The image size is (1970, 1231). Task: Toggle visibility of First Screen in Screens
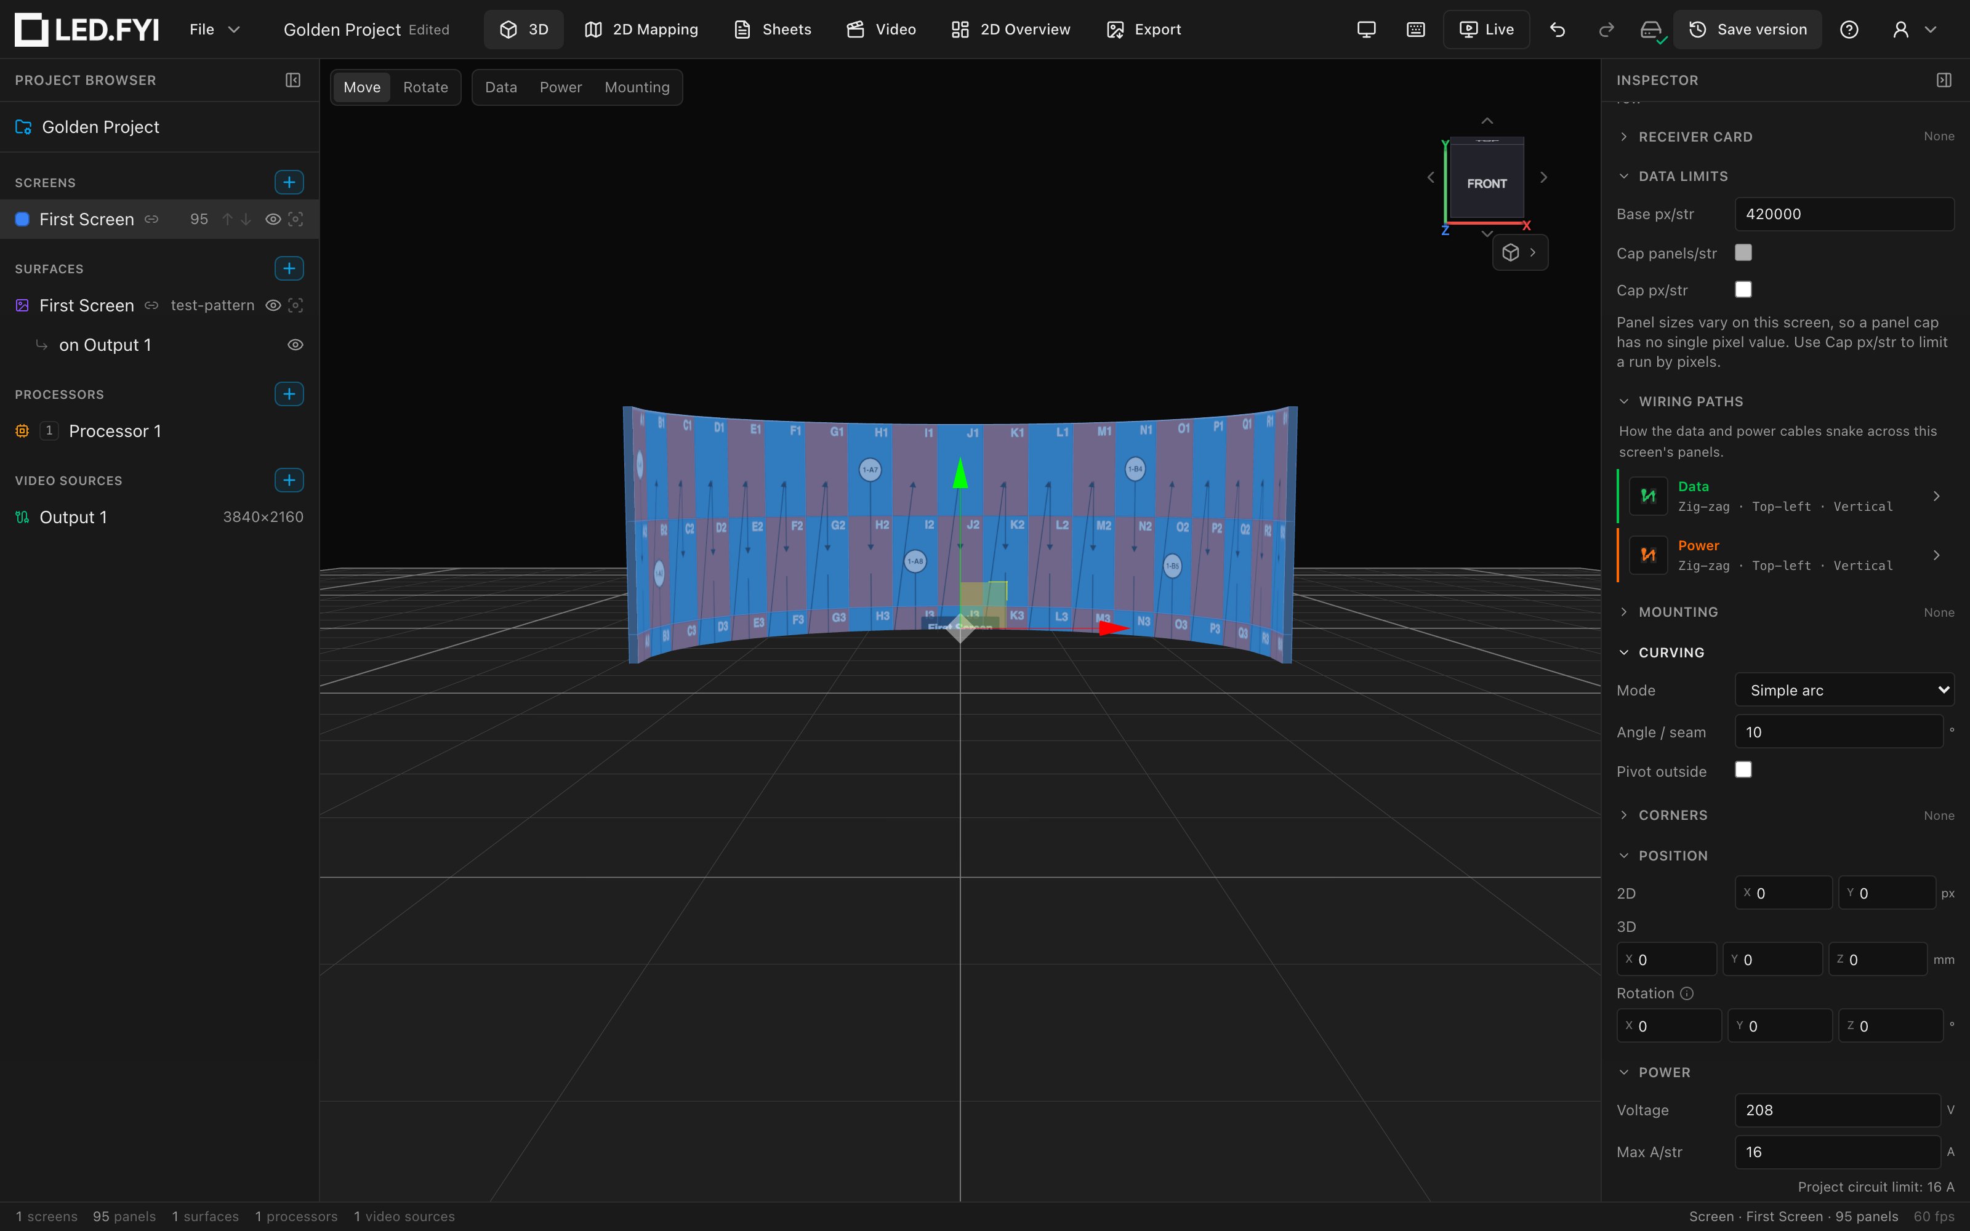click(x=273, y=219)
